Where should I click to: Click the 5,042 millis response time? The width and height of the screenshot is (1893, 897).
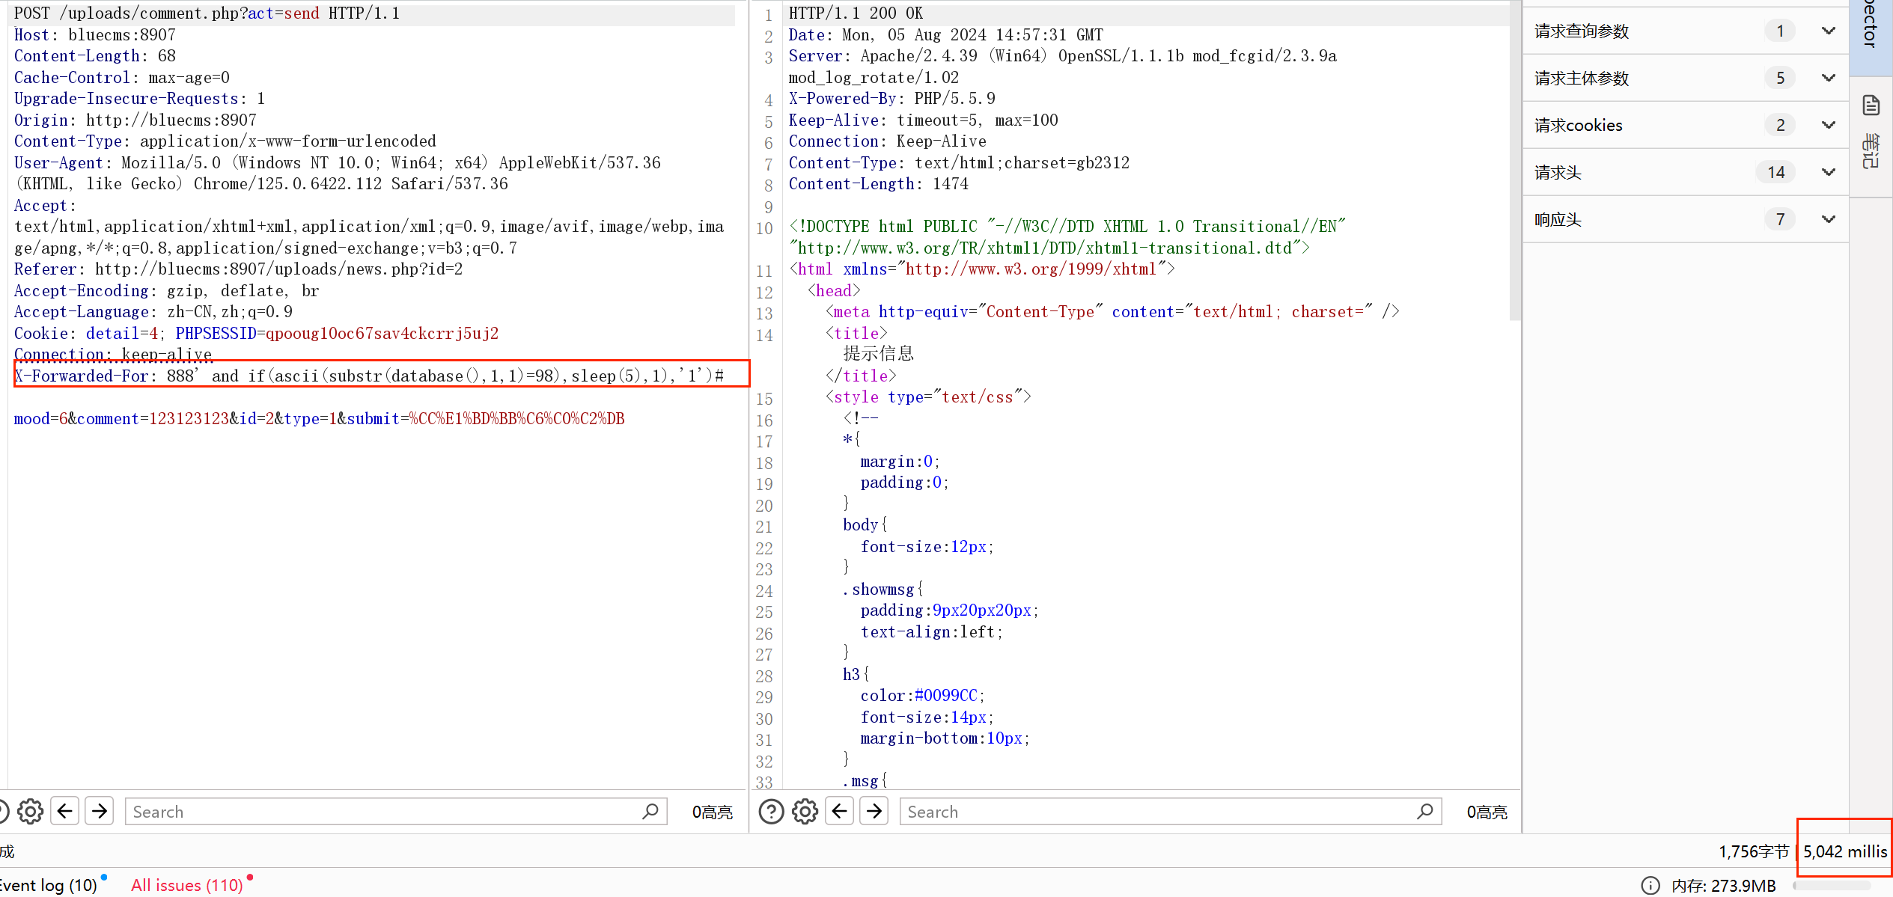tap(1844, 851)
